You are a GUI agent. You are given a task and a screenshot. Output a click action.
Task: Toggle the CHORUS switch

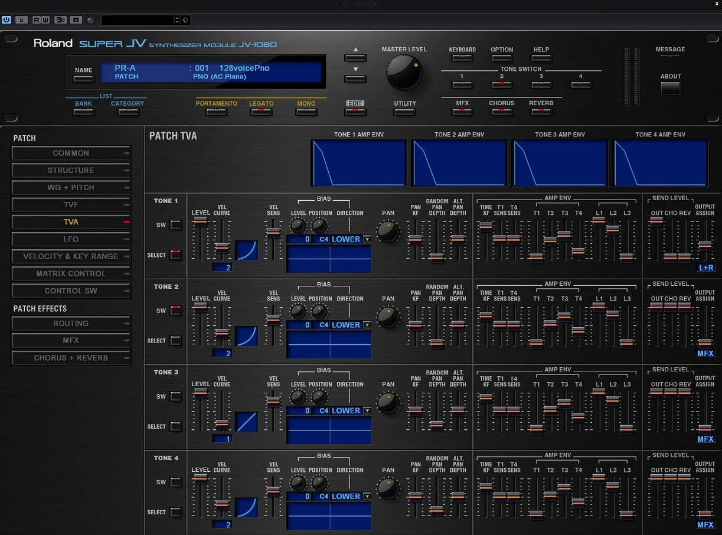pyautogui.click(x=502, y=111)
